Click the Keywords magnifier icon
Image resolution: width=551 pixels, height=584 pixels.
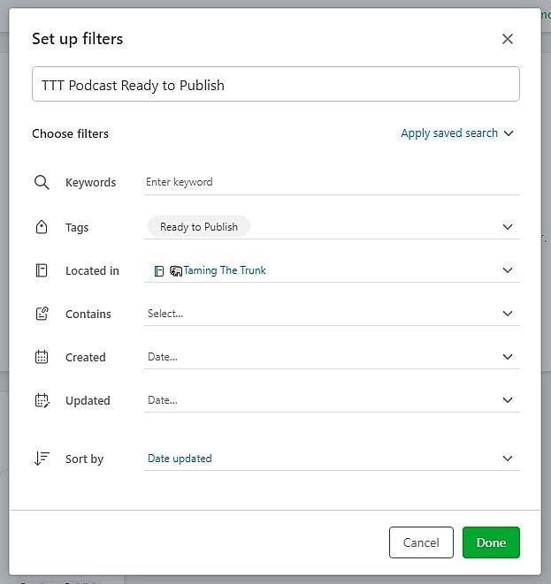pos(42,183)
